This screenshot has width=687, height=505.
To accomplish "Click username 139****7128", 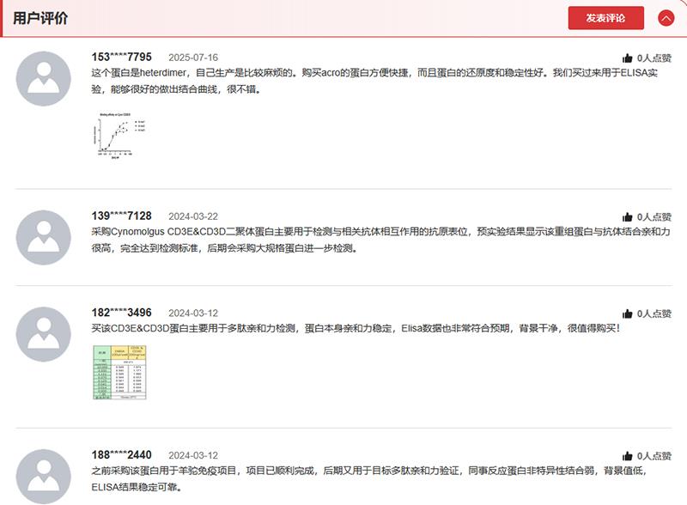I will (121, 216).
